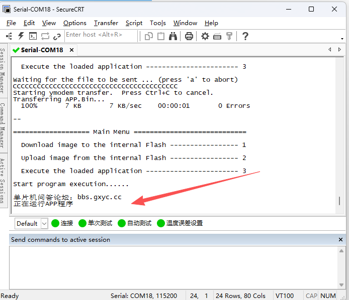The image size is (349, 300).
Task: Click the Keymap Editor keyboard icon
Action: (217, 36)
